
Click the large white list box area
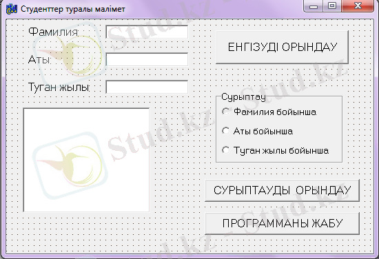coord(86,160)
